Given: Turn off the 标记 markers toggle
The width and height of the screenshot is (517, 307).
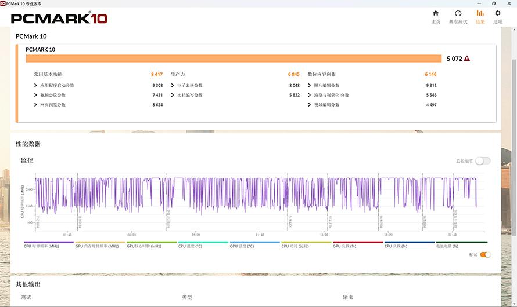Looking at the screenshot, I should click(486, 254).
